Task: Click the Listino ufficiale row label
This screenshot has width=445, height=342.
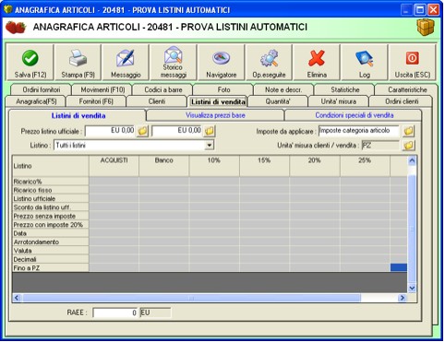Action: click(x=51, y=198)
